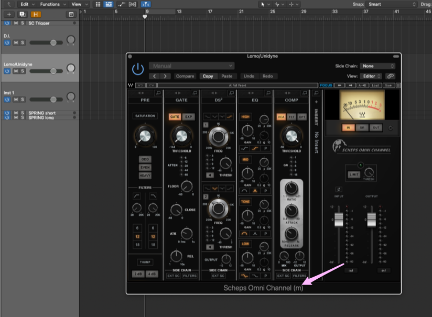
Task: Enable ODD saturation harmonics
Action: (x=145, y=159)
